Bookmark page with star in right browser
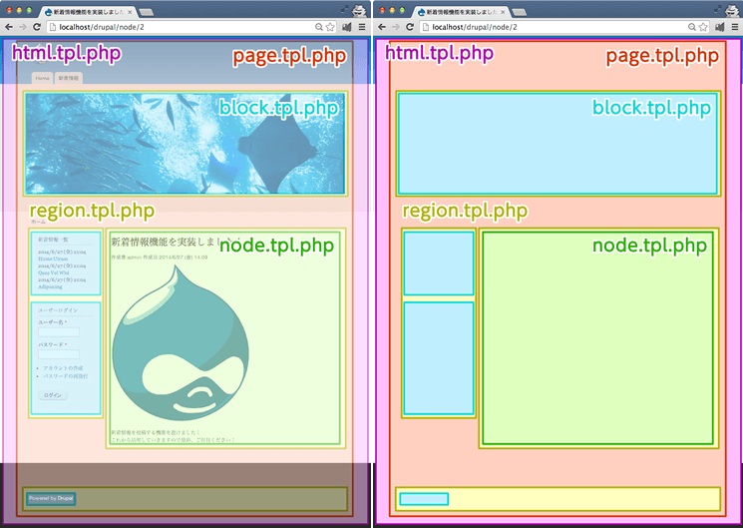This screenshot has width=743, height=528. pyautogui.click(x=703, y=27)
